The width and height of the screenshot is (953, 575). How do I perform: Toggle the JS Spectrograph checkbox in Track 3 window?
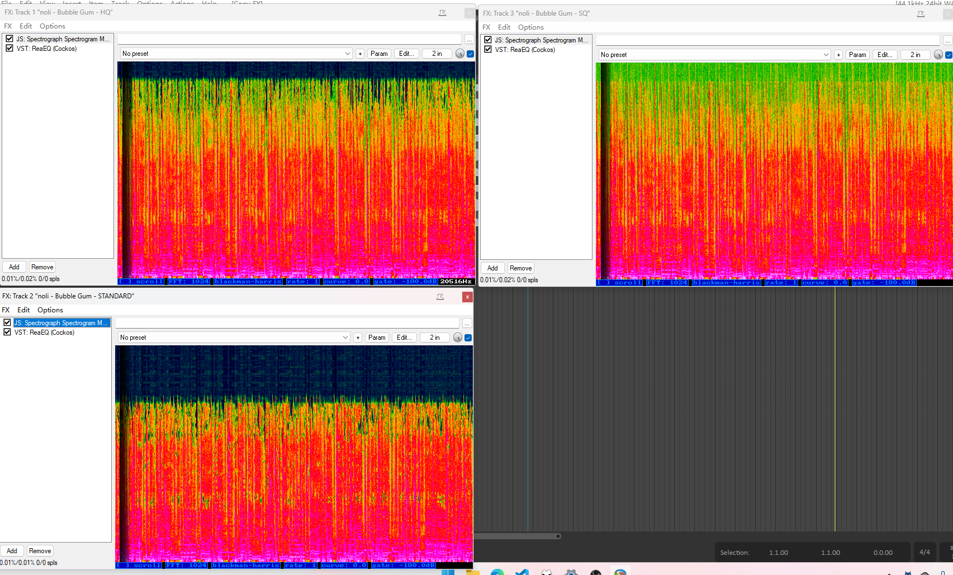(x=488, y=40)
